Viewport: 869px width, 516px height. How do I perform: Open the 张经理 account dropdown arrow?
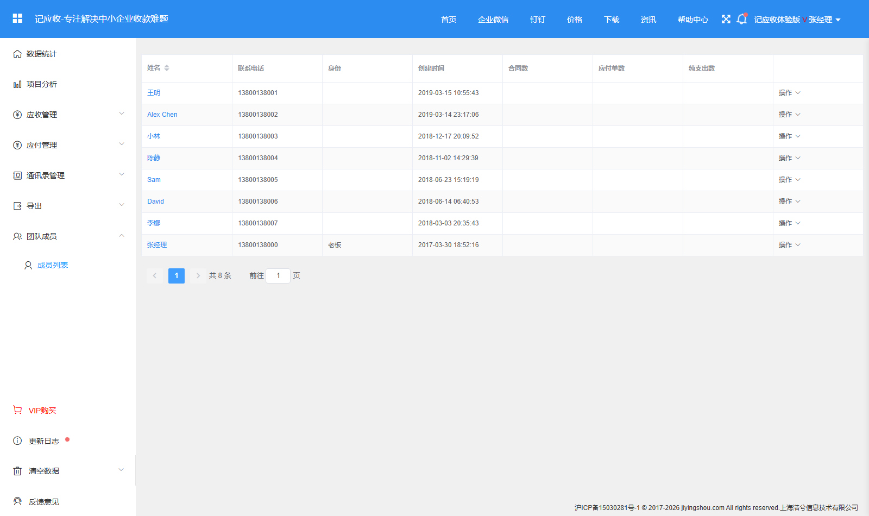838,20
